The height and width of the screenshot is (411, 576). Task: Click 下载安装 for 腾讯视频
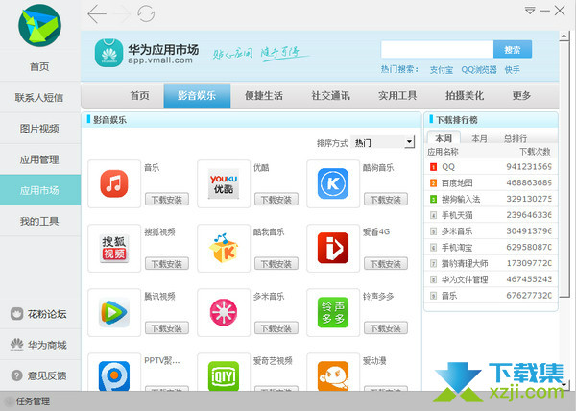tap(167, 328)
